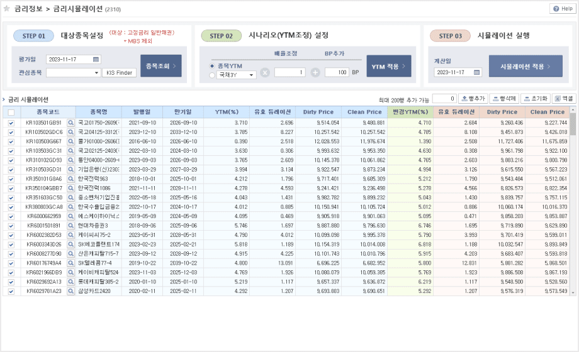The width and height of the screenshot is (579, 352).
Task: Click the 배율조정 multiplier input field
Action: click(290, 72)
